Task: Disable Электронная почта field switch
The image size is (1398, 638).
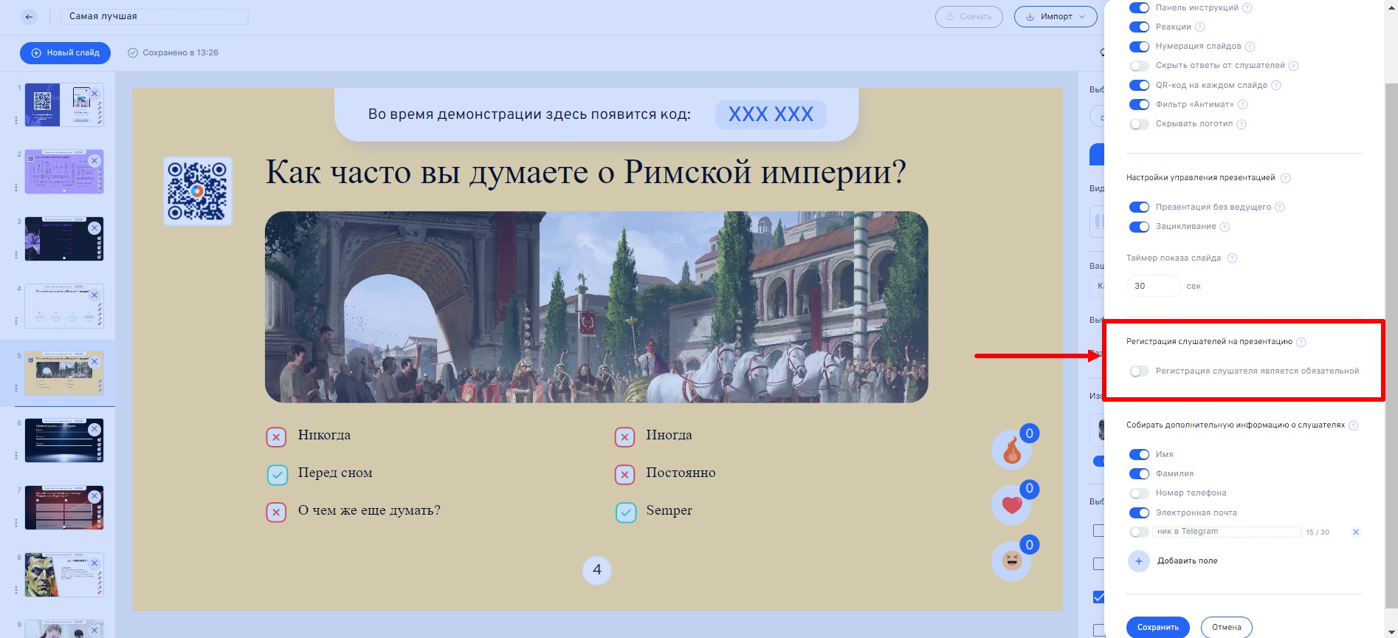Action: click(x=1140, y=513)
